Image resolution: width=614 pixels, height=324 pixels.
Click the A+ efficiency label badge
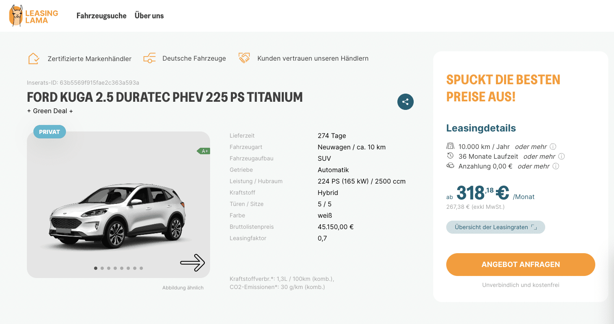(x=204, y=151)
